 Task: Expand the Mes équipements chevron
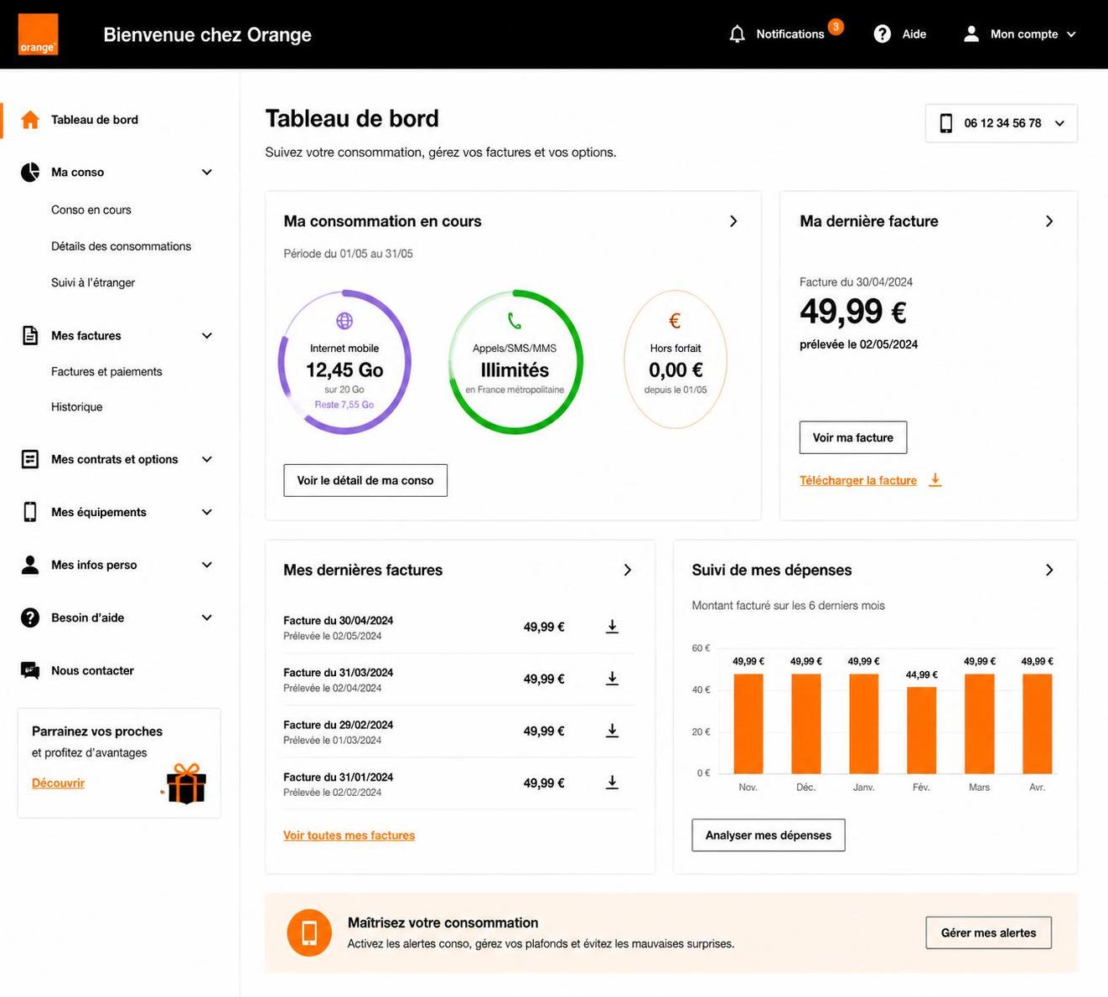207,512
